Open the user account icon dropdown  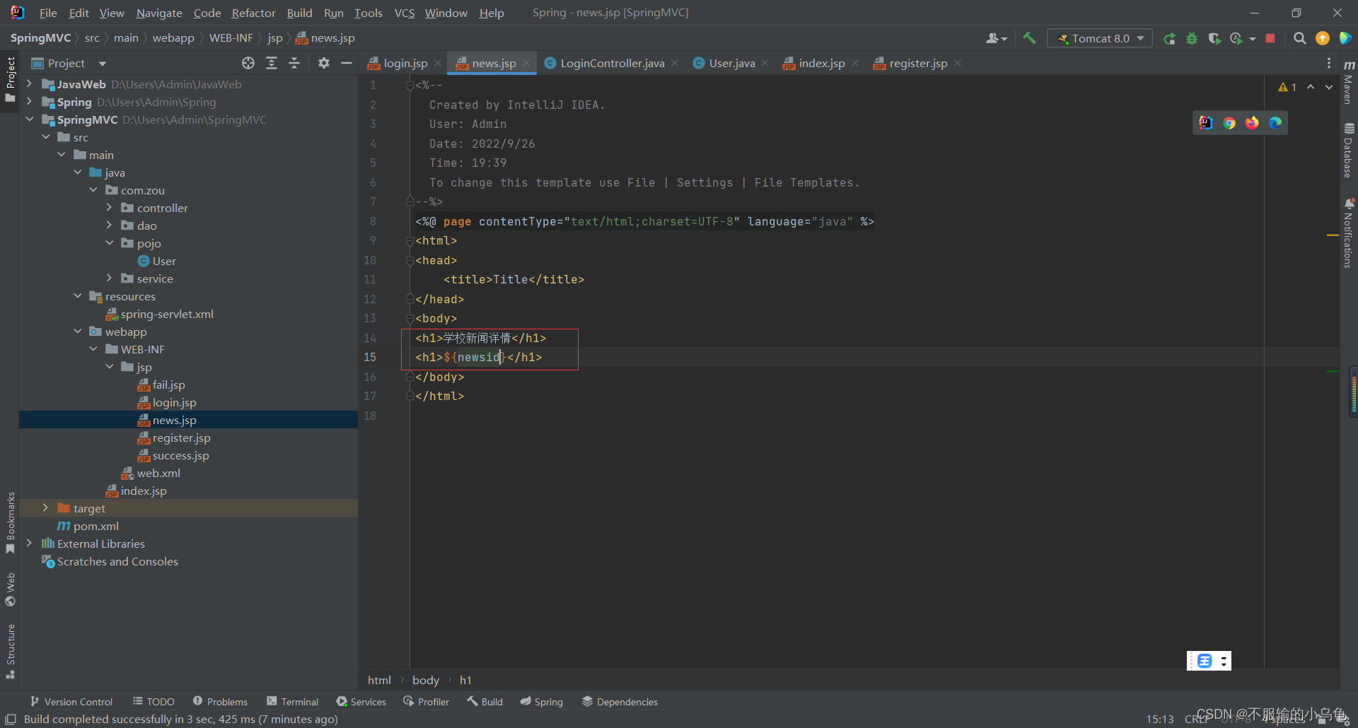[997, 38]
